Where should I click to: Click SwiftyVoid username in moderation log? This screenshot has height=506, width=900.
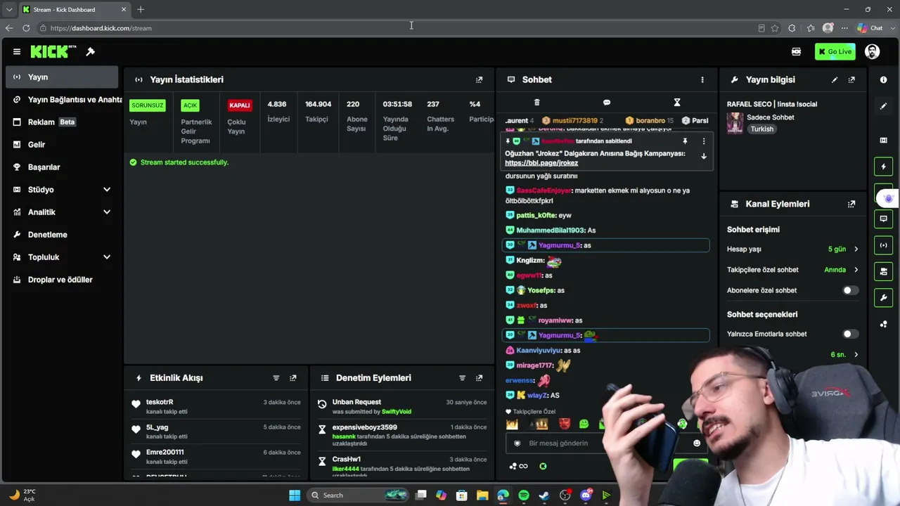(x=397, y=411)
